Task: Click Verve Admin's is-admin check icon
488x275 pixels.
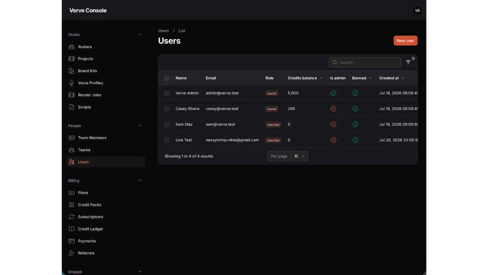Action: tap(333, 93)
